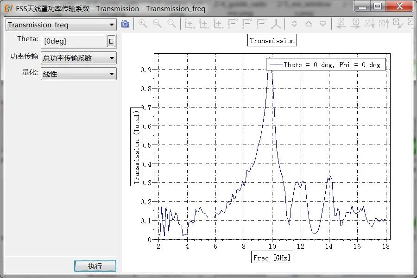The image size is (417, 278).
Task: Click the application icon in title bar
Action: click(8, 8)
